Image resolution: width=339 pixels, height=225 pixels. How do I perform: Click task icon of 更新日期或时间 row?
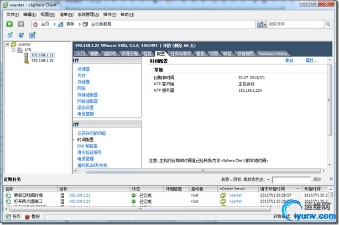click(x=8, y=195)
